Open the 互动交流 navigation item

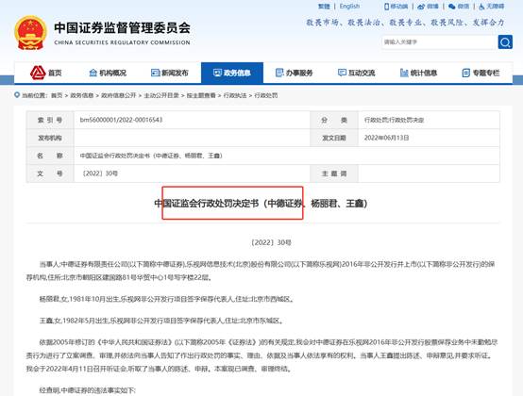(x=357, y=73)
